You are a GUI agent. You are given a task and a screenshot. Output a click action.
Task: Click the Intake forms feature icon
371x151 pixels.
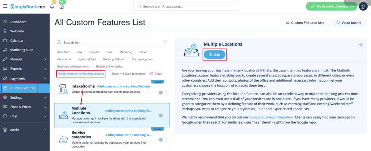click(x=63, y=89)
